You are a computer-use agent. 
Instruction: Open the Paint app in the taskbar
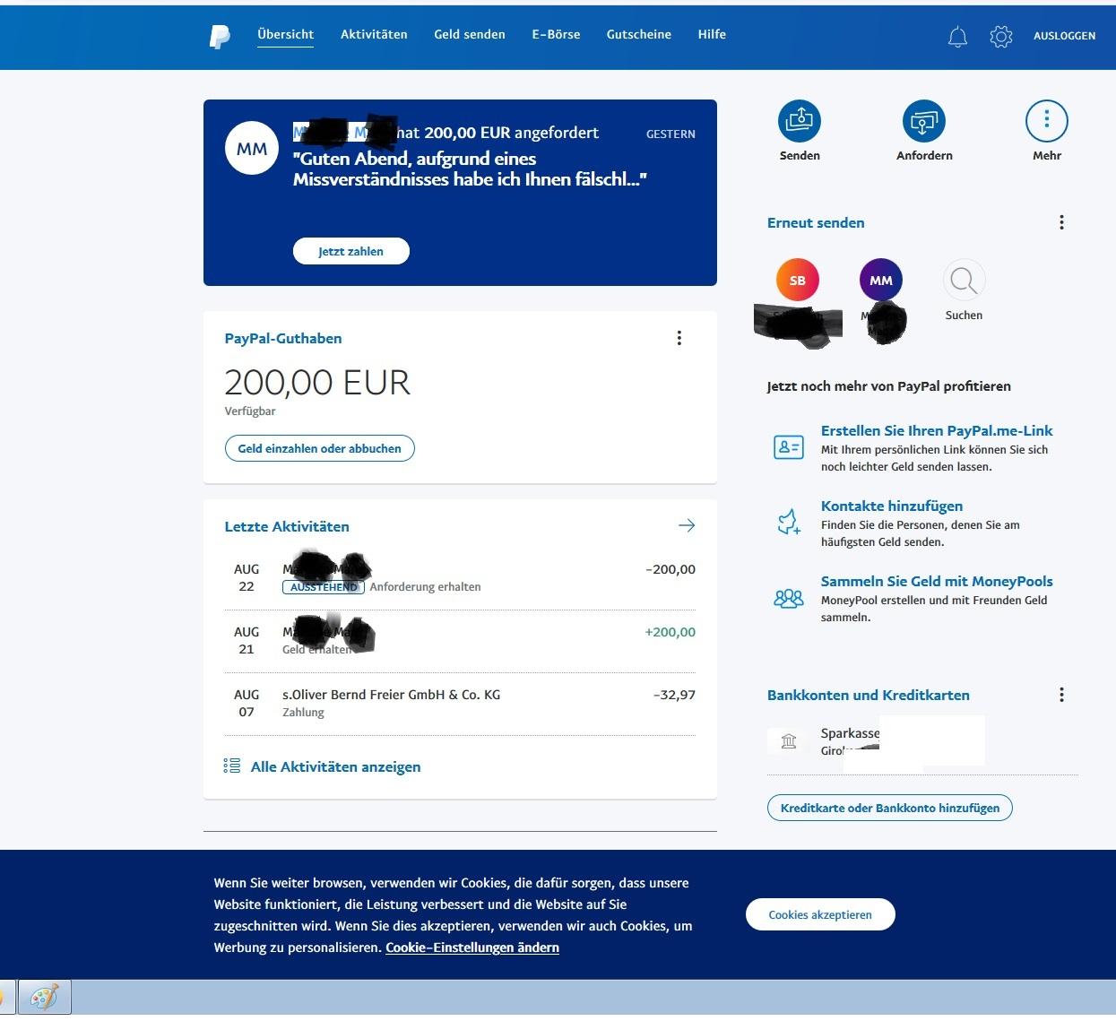point(44,998)
